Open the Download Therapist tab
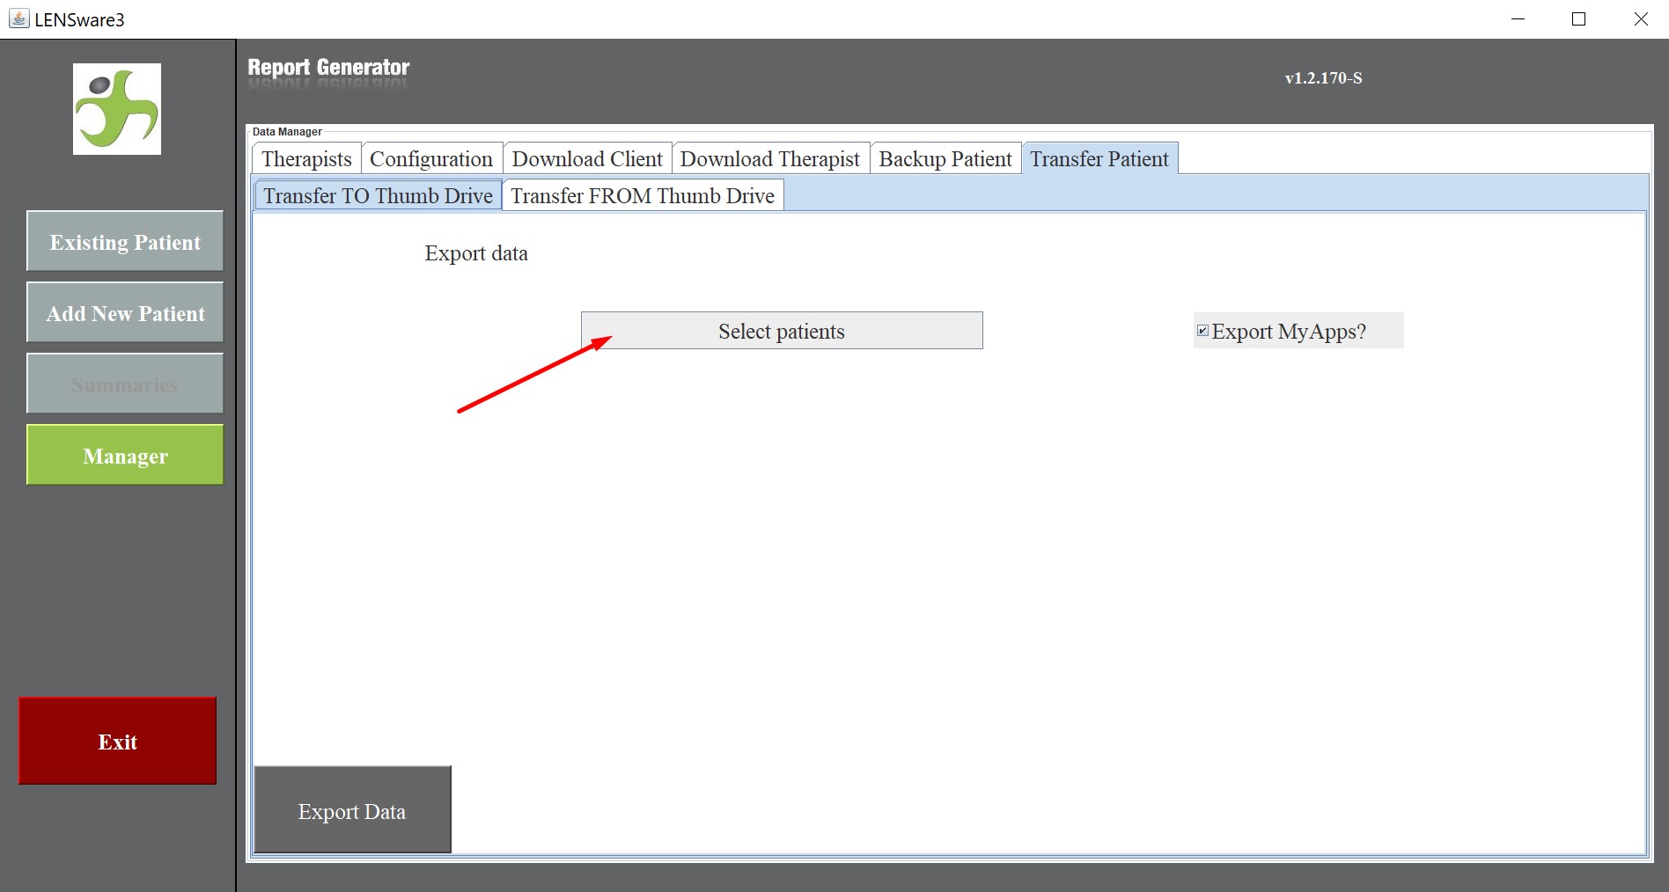This screenshot has width=1669, height=892. coord(770,158)
